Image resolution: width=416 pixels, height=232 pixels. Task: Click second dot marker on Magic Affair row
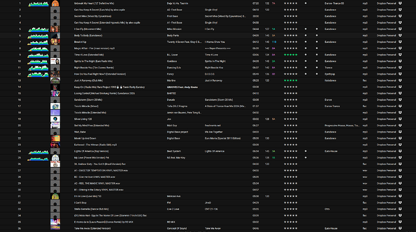pos(317,48)
